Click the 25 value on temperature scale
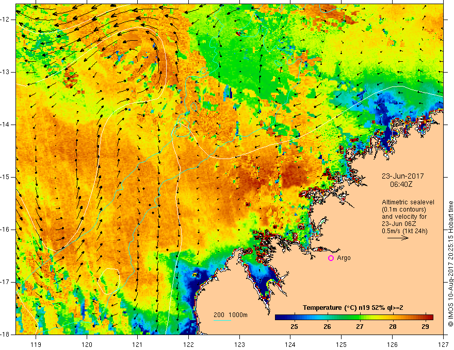The height and width of the screenshot is (350, 454). pos(294,327)
